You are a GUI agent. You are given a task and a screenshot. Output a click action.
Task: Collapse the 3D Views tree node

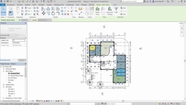(x=4, y=87)
